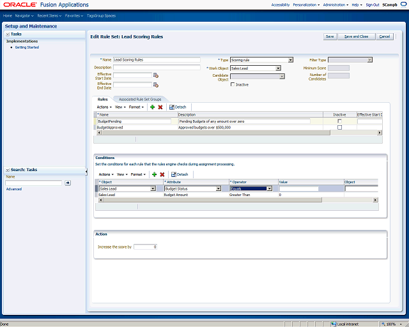
Task: Add a new rule with green plus icon in Rules toolbar
Action: point(152,107)
